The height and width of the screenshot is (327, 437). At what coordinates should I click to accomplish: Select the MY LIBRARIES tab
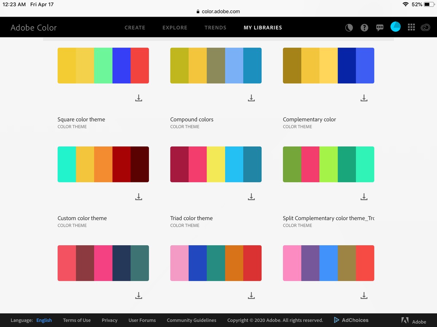tap(263, 28)
